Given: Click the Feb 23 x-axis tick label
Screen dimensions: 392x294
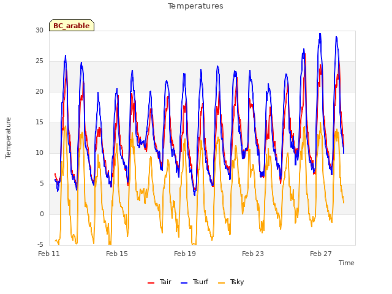Looking at the screenshot, I should coord(253,254).
